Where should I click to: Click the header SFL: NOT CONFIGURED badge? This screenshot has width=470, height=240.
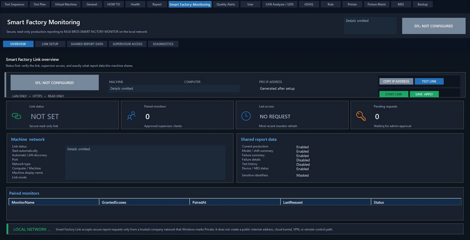coord(434,26)
